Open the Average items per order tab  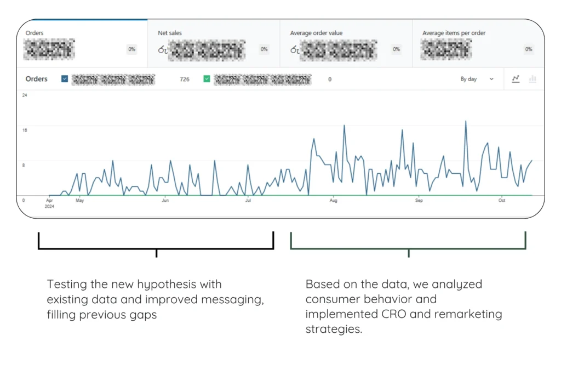tap(478, 44)
